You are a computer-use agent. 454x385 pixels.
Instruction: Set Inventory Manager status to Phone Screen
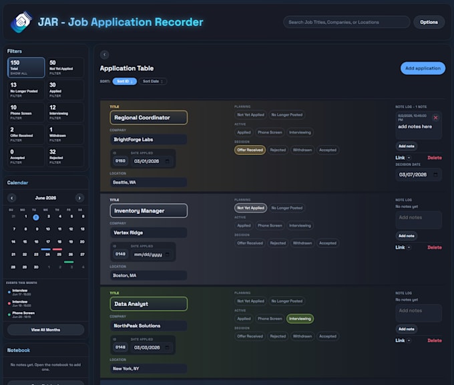click(270, 225)
